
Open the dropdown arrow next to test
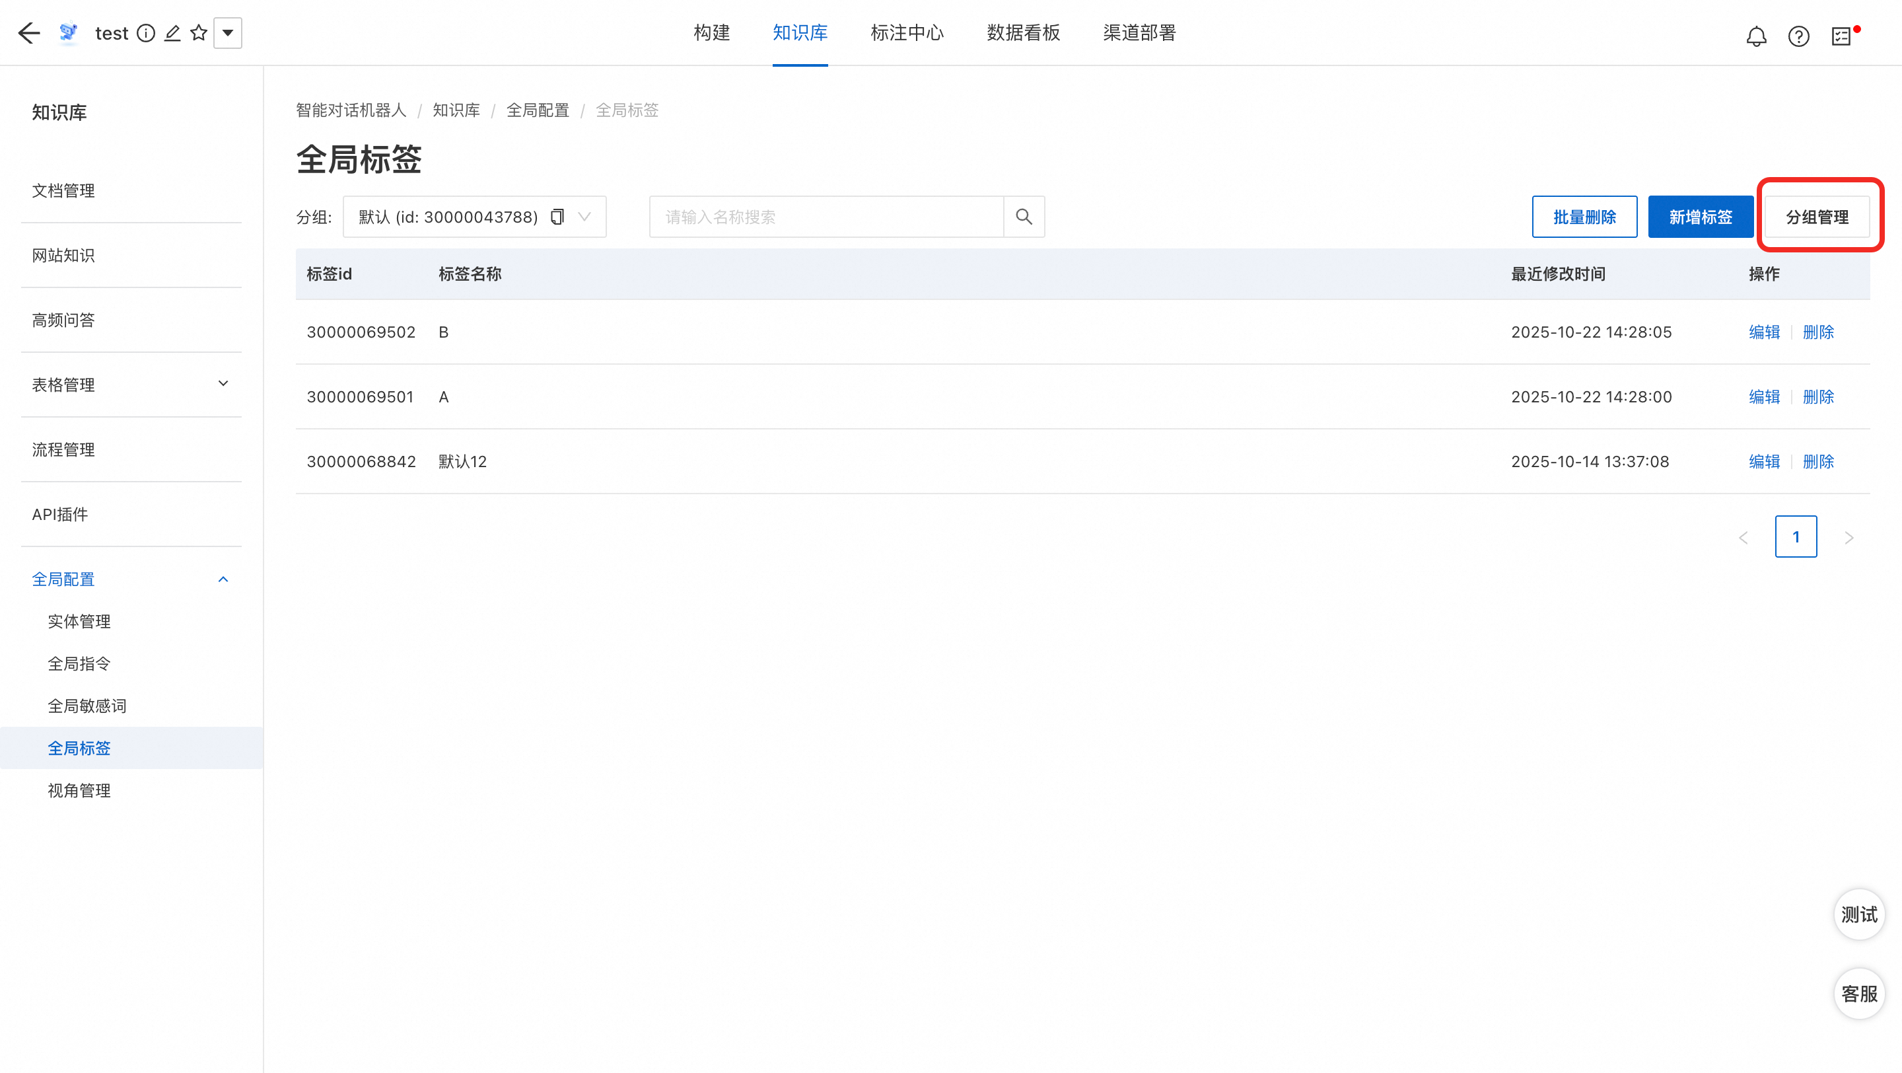pos(227,33)
